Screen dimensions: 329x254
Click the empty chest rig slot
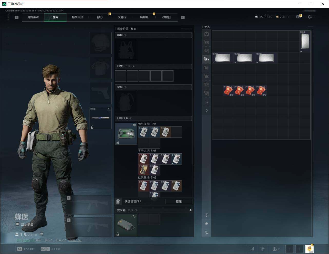[x=126, y=50]
